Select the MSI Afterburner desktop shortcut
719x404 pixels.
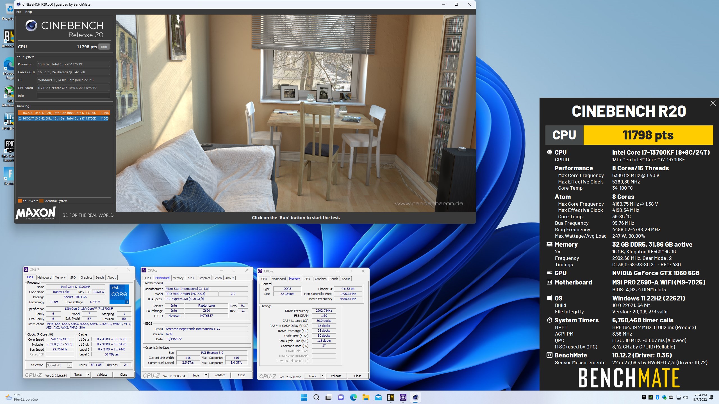pyautogui.click(x=8, y=96)
